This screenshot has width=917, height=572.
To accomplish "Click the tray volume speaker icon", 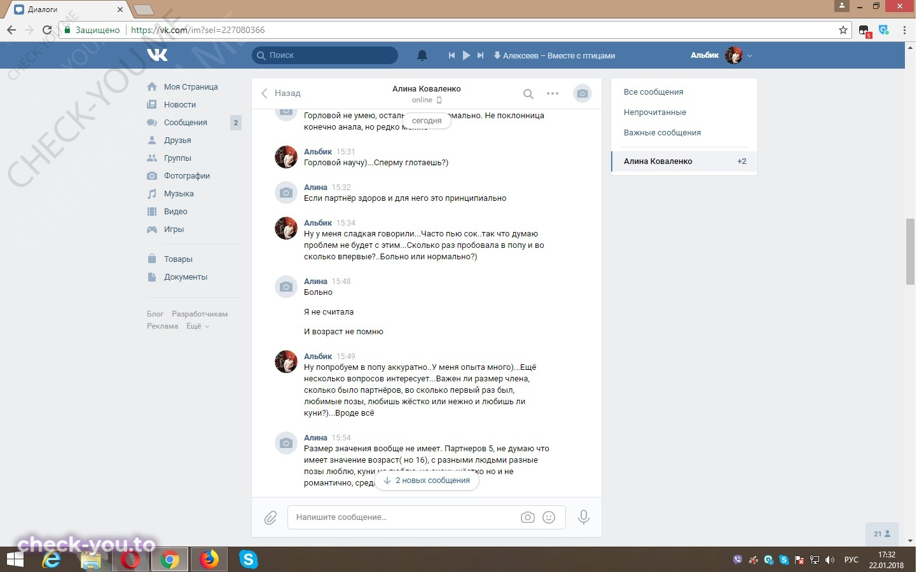I will pyautogui.click(x=829, y=560).
